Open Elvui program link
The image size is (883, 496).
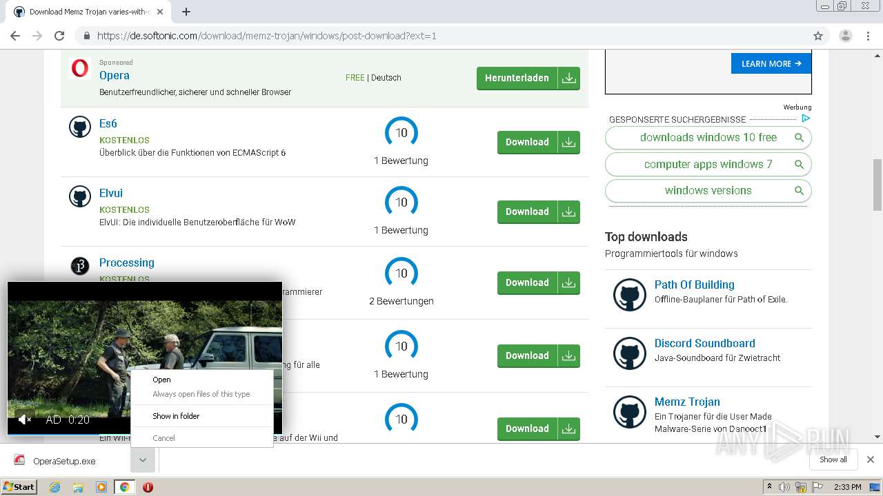111,193
